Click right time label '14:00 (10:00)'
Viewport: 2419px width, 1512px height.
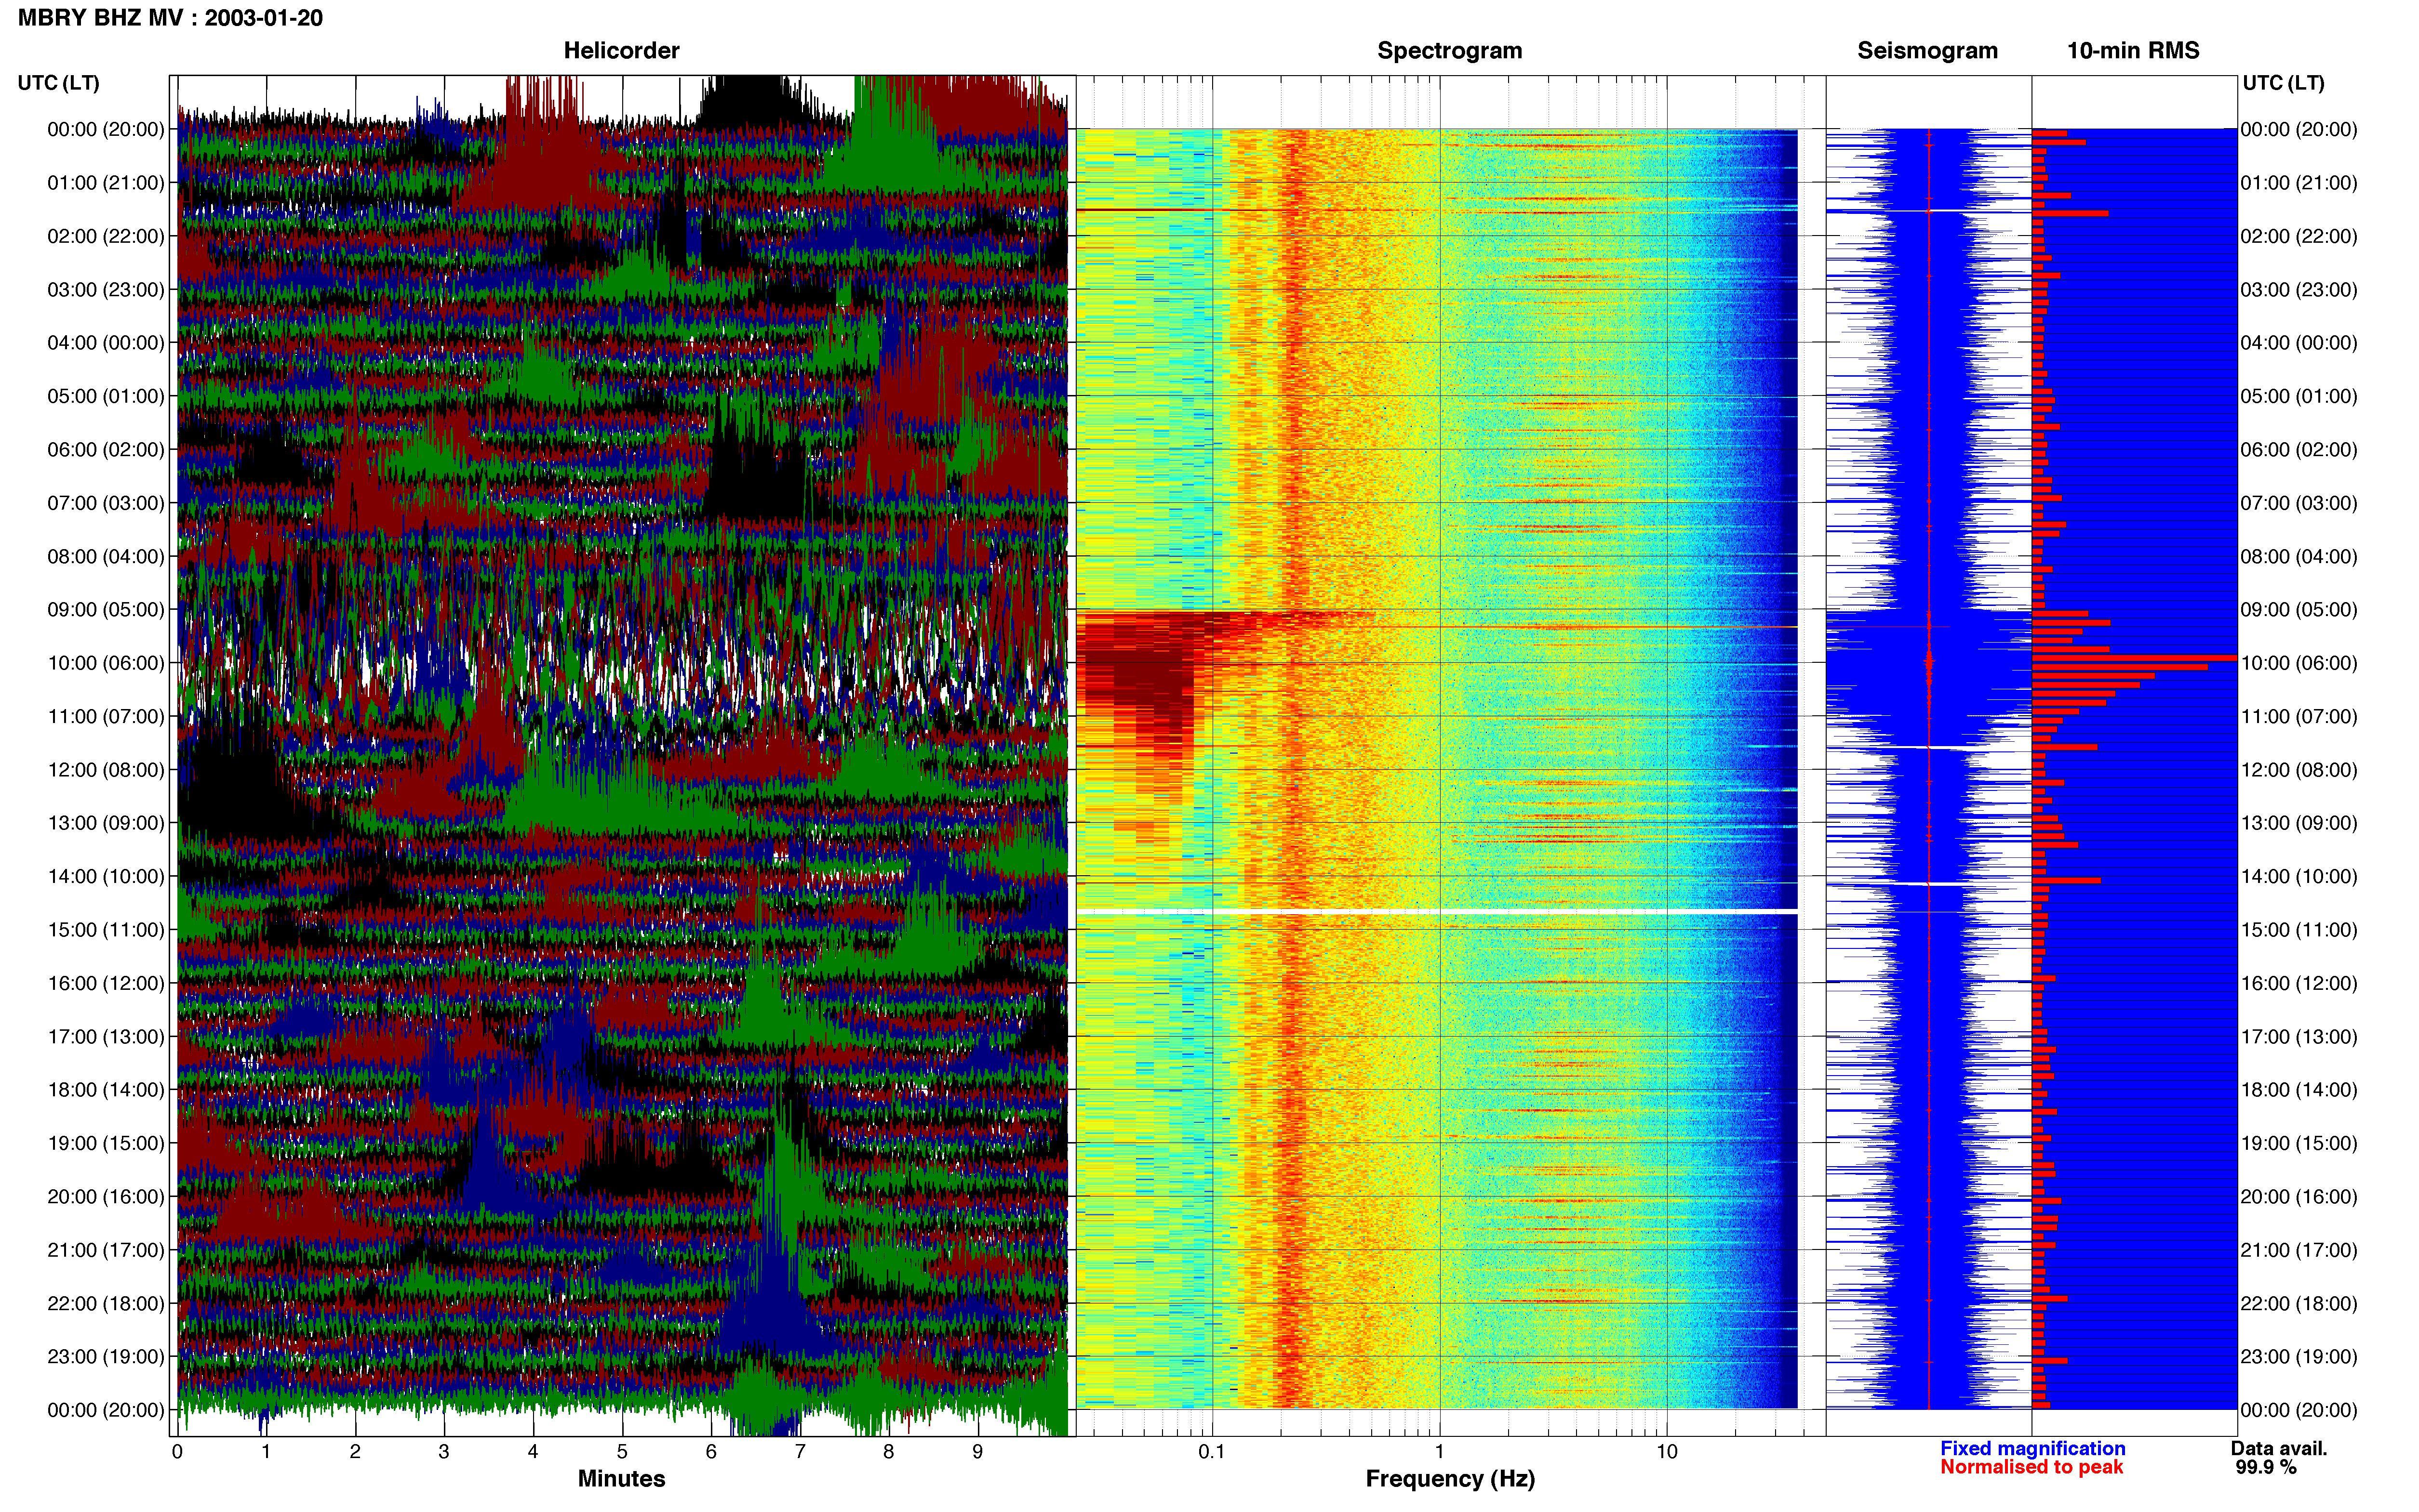[x=2299, y=877]
